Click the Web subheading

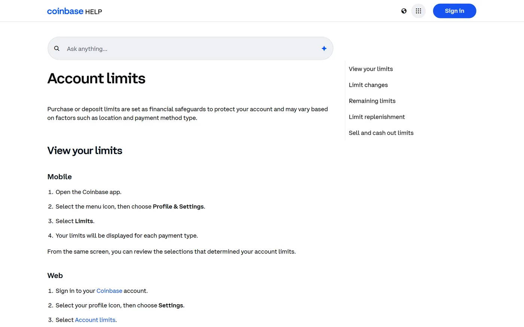pos(55,276)
